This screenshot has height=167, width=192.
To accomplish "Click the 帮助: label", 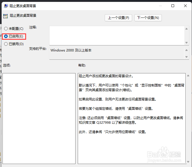I will [82, 65].
